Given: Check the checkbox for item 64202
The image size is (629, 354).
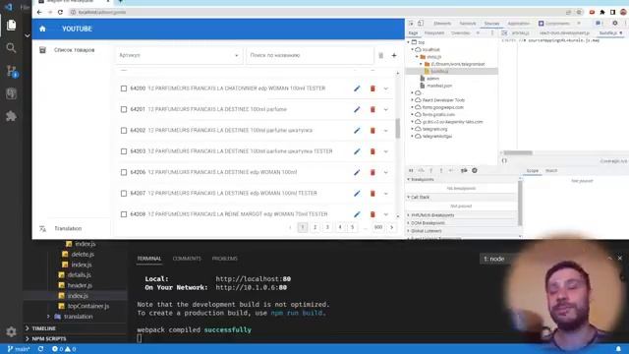Looking at the screenshot, I should tap(124, 131).
